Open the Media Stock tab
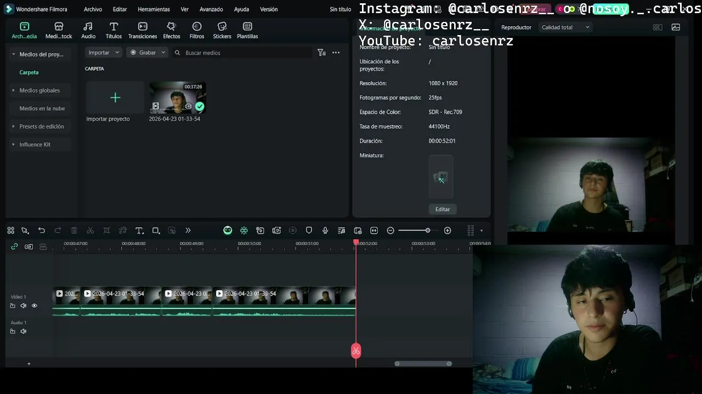 [x=59, y=31]
